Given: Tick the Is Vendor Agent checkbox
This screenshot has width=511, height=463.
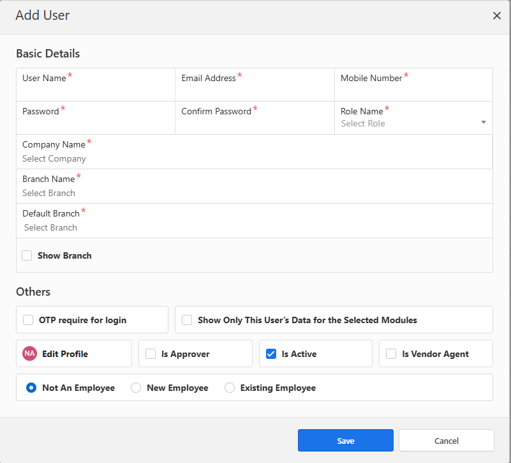Looking at the screenshot, I should [x=391, y=354].
